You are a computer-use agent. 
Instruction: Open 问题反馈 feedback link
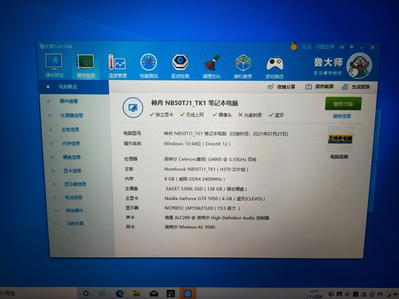(324, 47)
